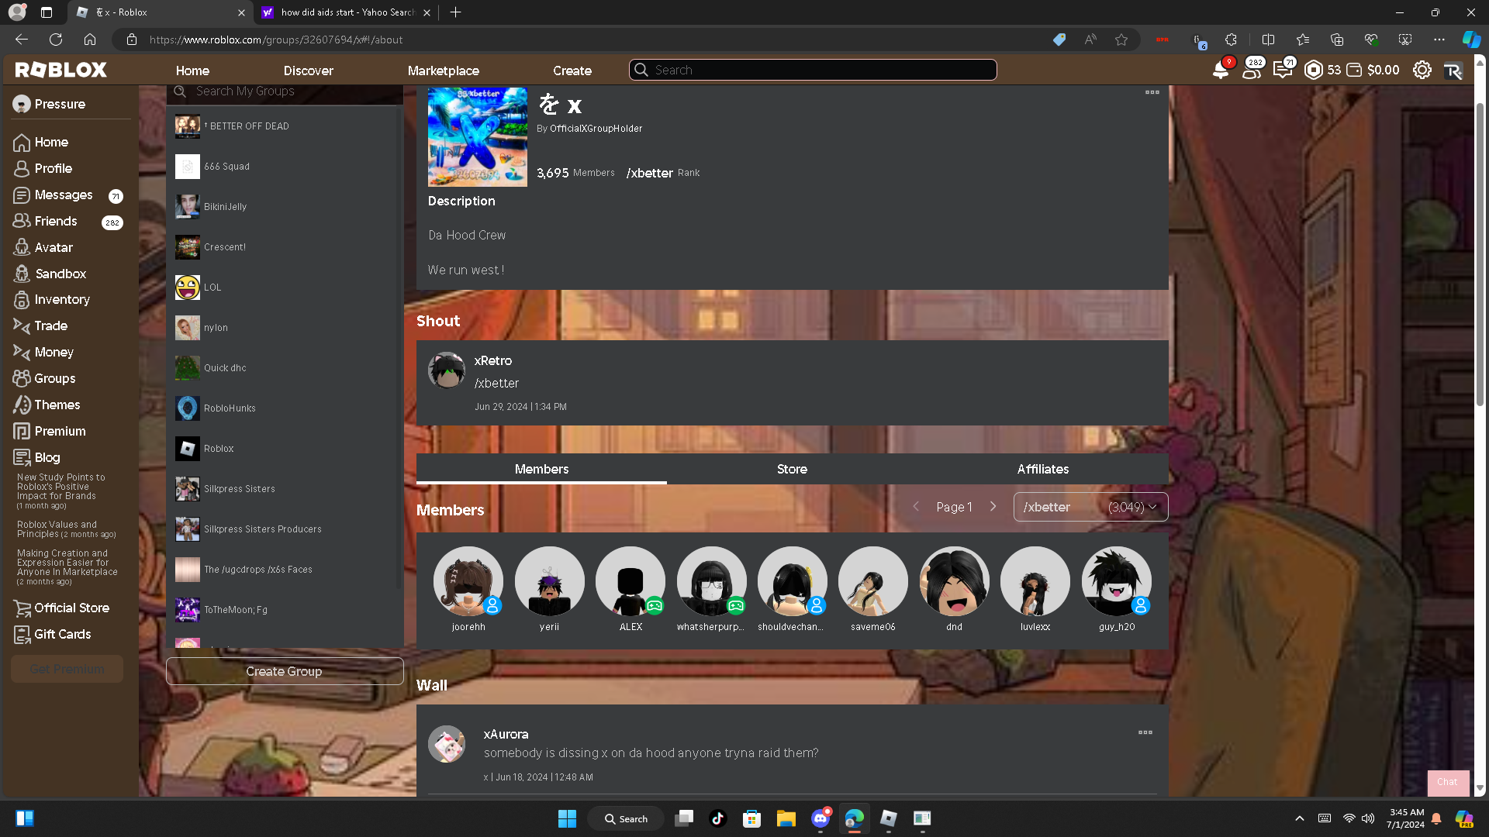Open member ALEX's avatar

point(630,581)
